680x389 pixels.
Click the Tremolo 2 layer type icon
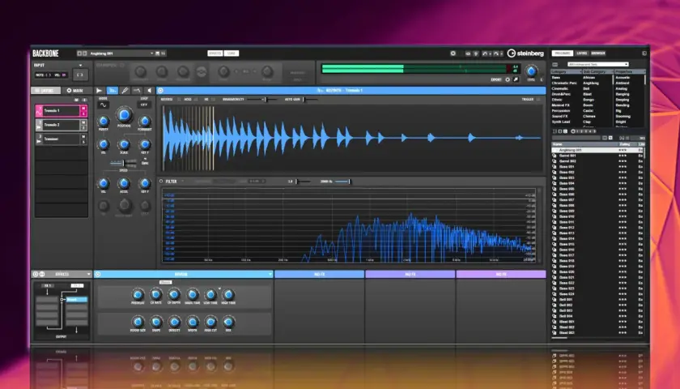[x=39, y=125]
